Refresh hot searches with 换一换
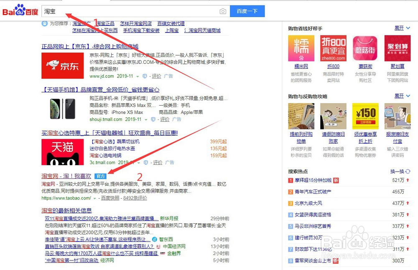This screenshot has height=270, width=418. point(400,172)
